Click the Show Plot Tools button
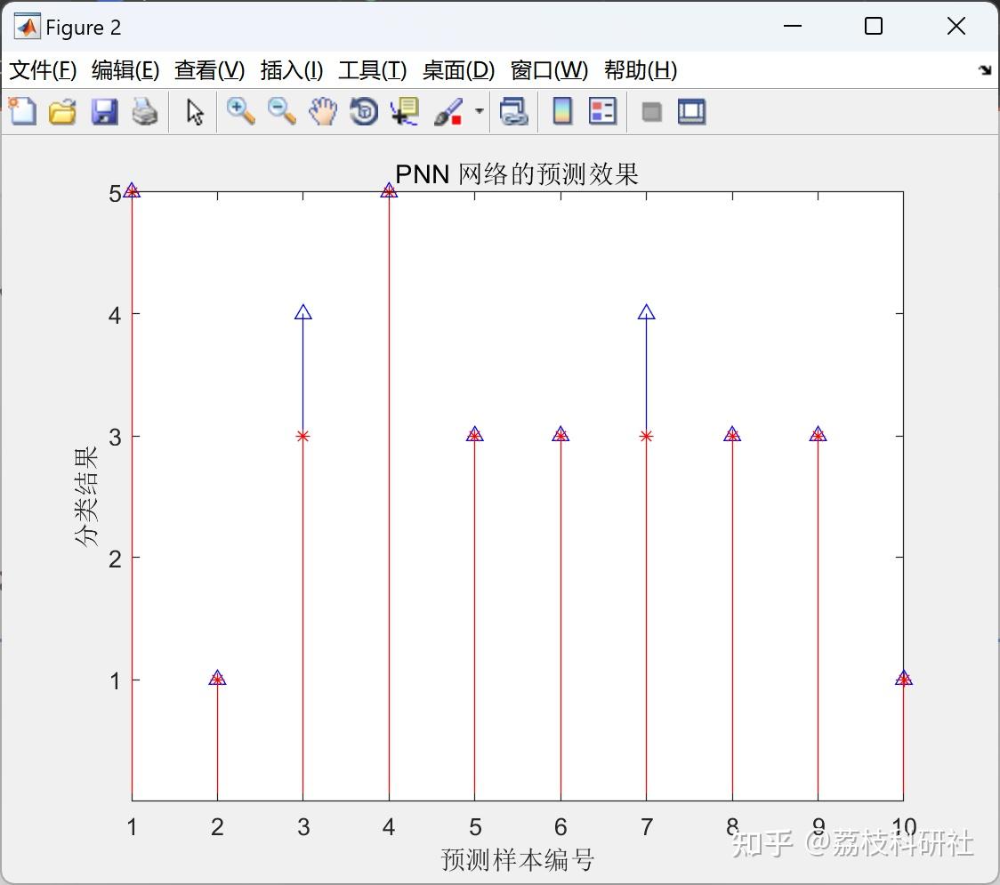Viewport: 1000px width, 885px height. (691, 111)
